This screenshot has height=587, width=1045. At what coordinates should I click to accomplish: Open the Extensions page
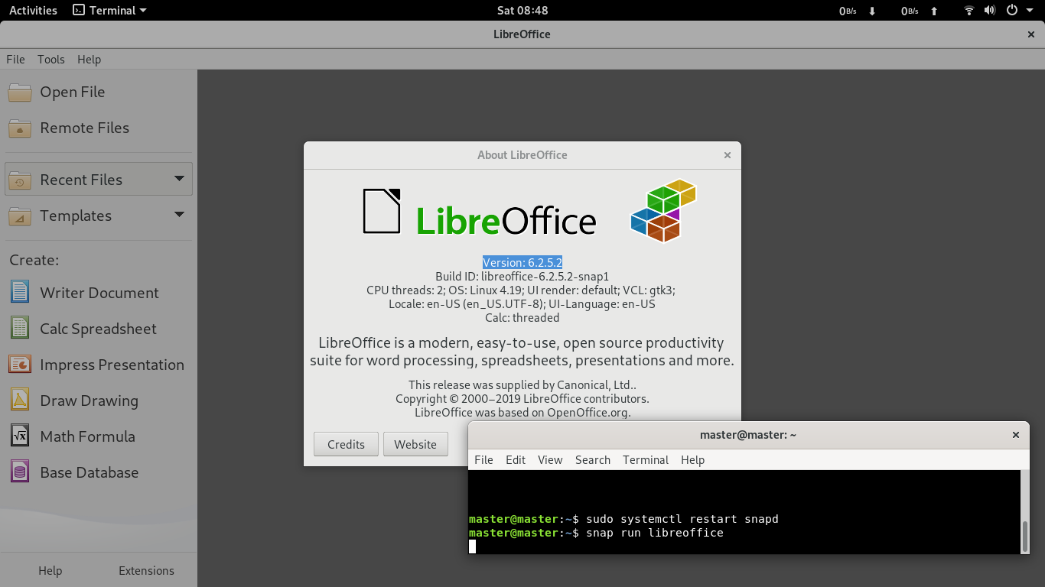(145, 570)
